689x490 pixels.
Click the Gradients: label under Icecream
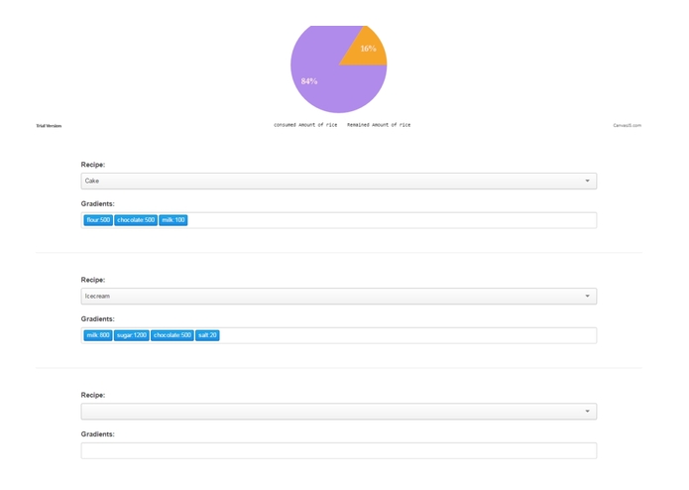pos(97,319)
